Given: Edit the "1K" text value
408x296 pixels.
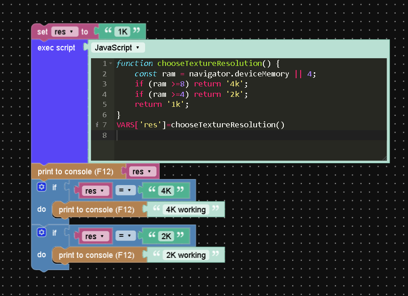Looking at the screenshot, I should (122, 32).
